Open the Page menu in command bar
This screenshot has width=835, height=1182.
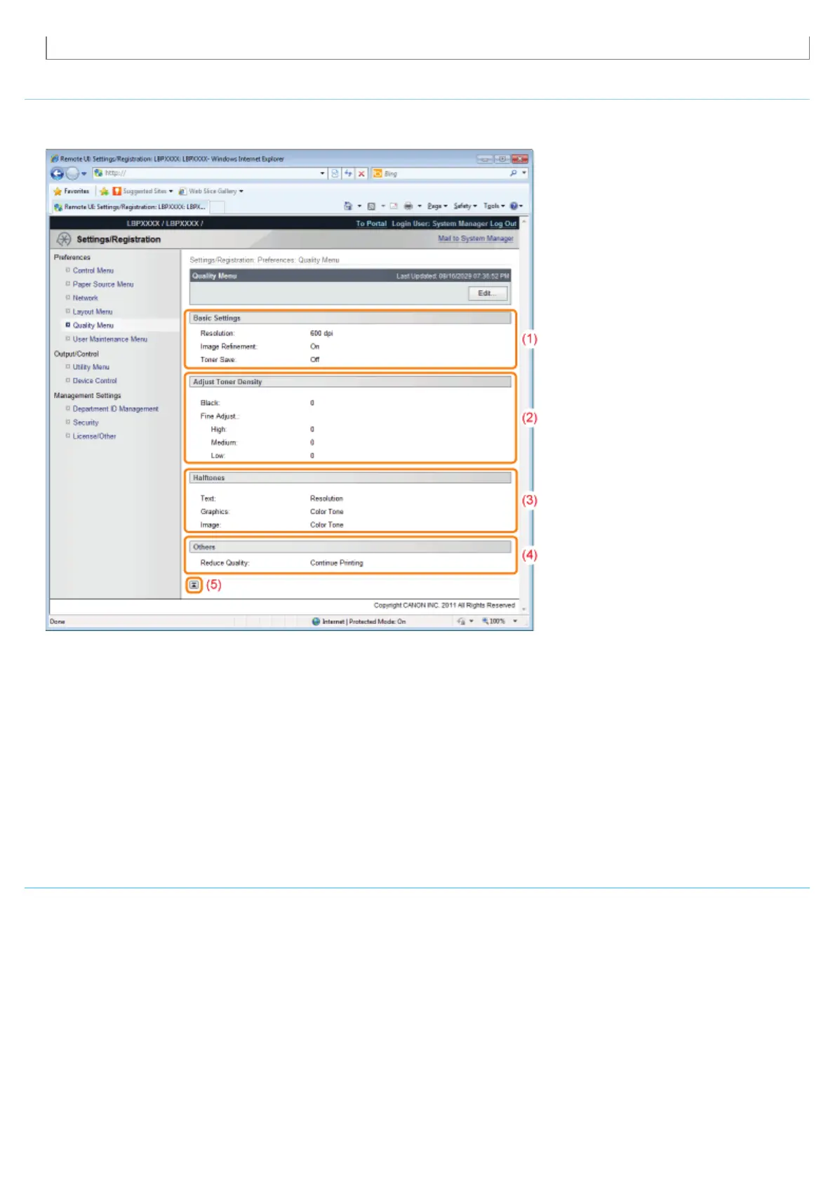437,206
